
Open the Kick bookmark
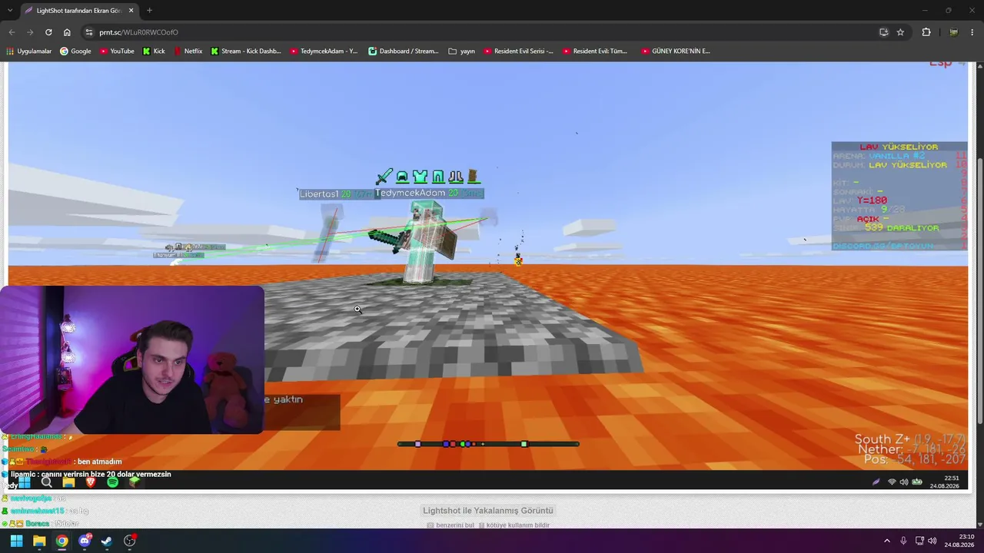coord(154,51)
